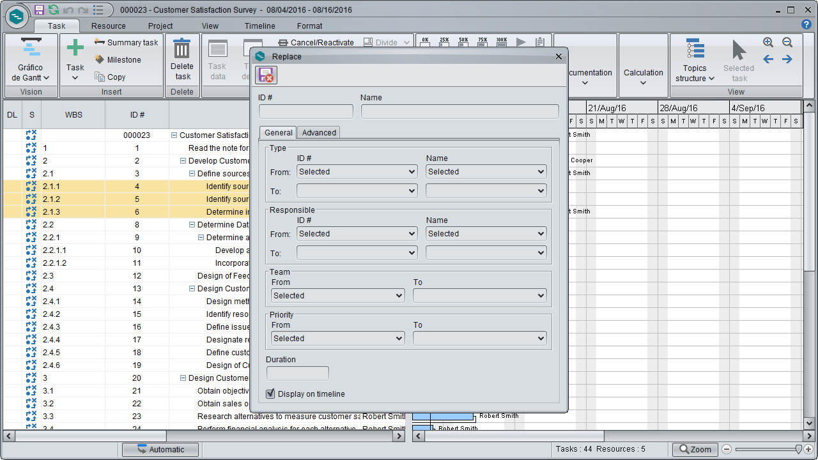
Task: Click the Summary task icon
Action: [100, 42]
